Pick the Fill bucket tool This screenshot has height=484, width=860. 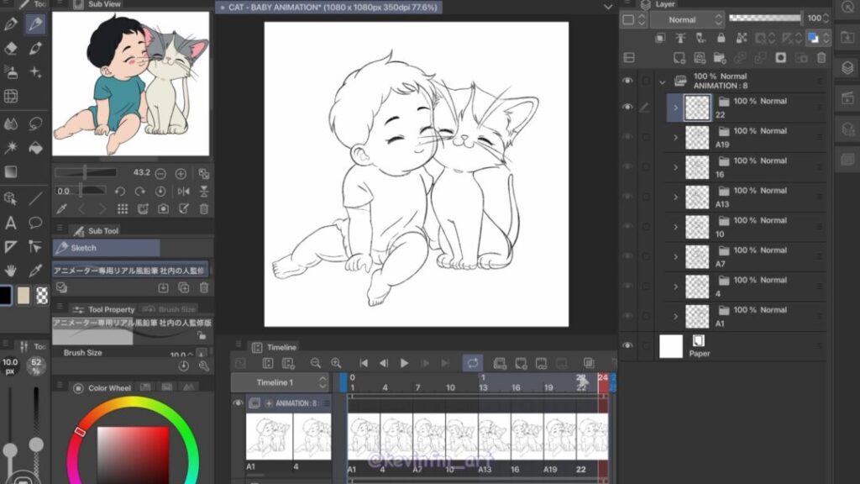coord(35,148)
